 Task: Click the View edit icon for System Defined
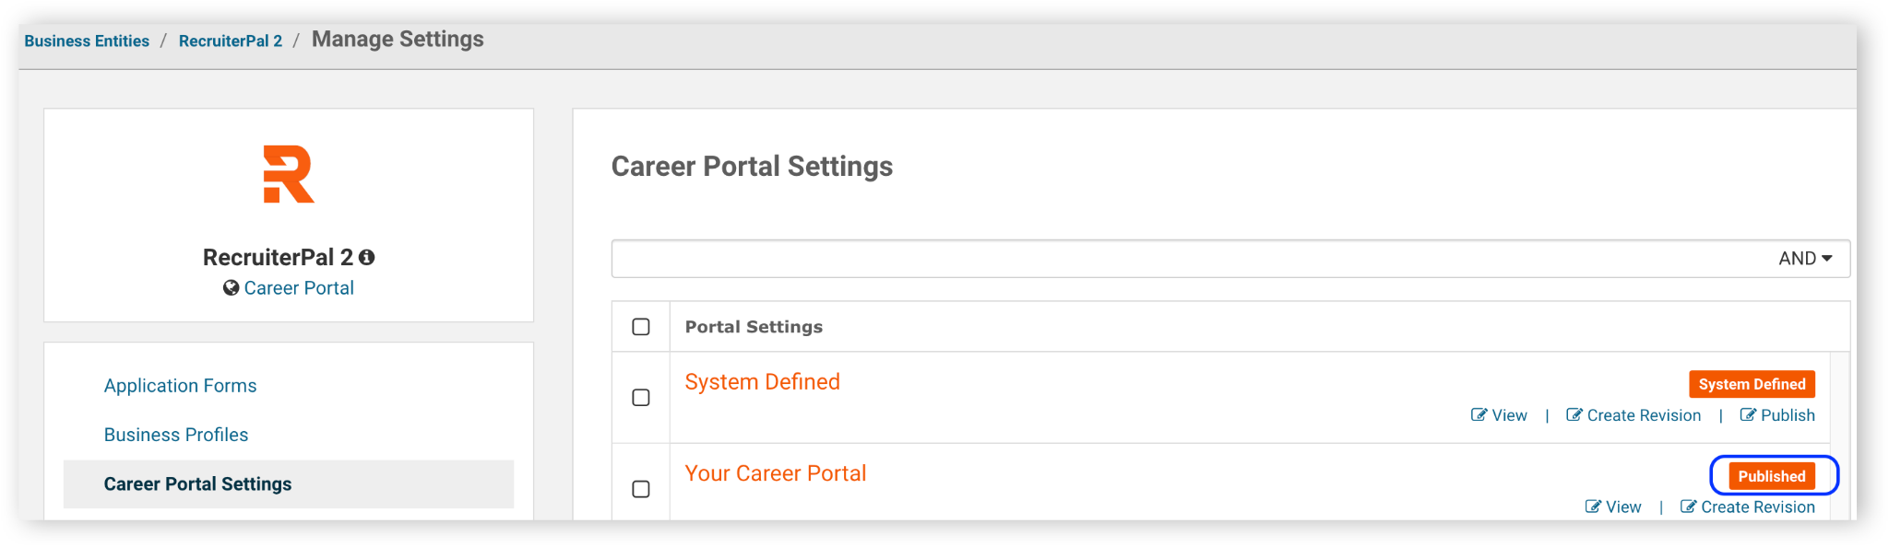(x=1479, y=415)
